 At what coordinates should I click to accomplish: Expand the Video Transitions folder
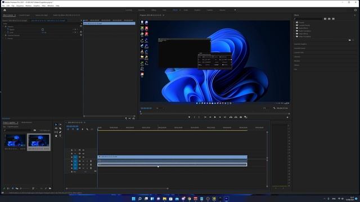click(x=295, y=36)
